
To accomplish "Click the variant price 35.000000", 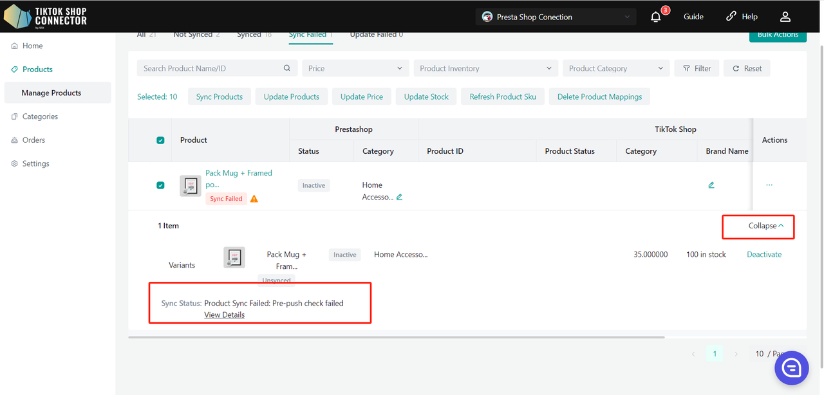I will coord(651,255).
